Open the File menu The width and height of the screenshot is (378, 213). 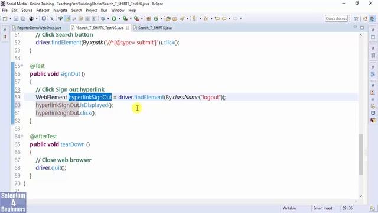tap(5, 11)
